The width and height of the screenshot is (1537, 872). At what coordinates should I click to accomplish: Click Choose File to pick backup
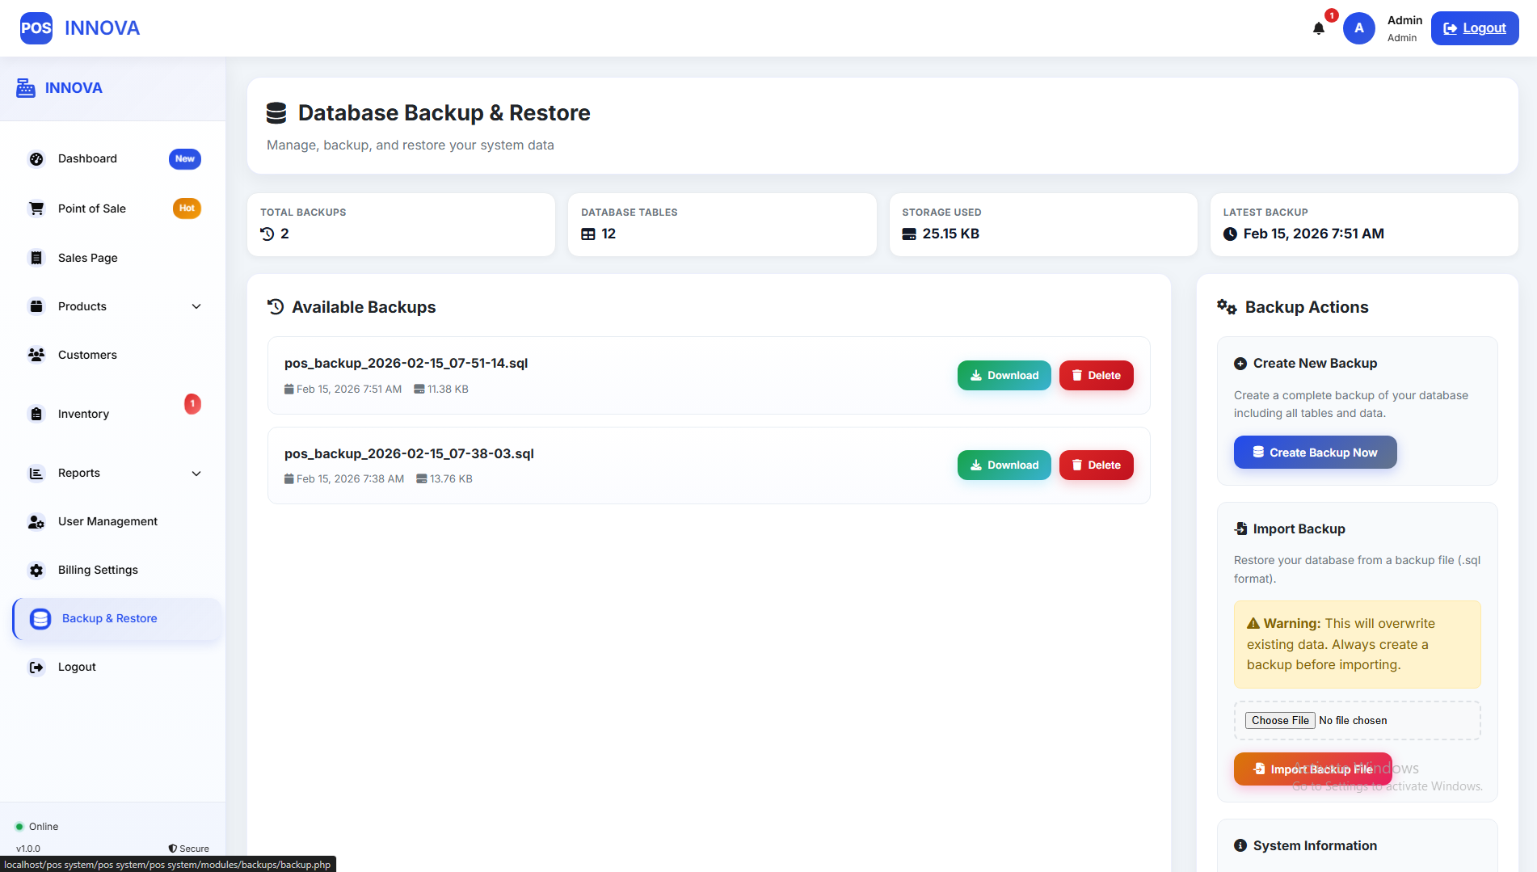(x=1280, y=721)
